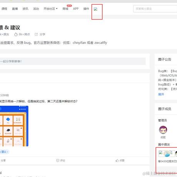Expand the 开放社区 dropdown

(x=50, y=9)
